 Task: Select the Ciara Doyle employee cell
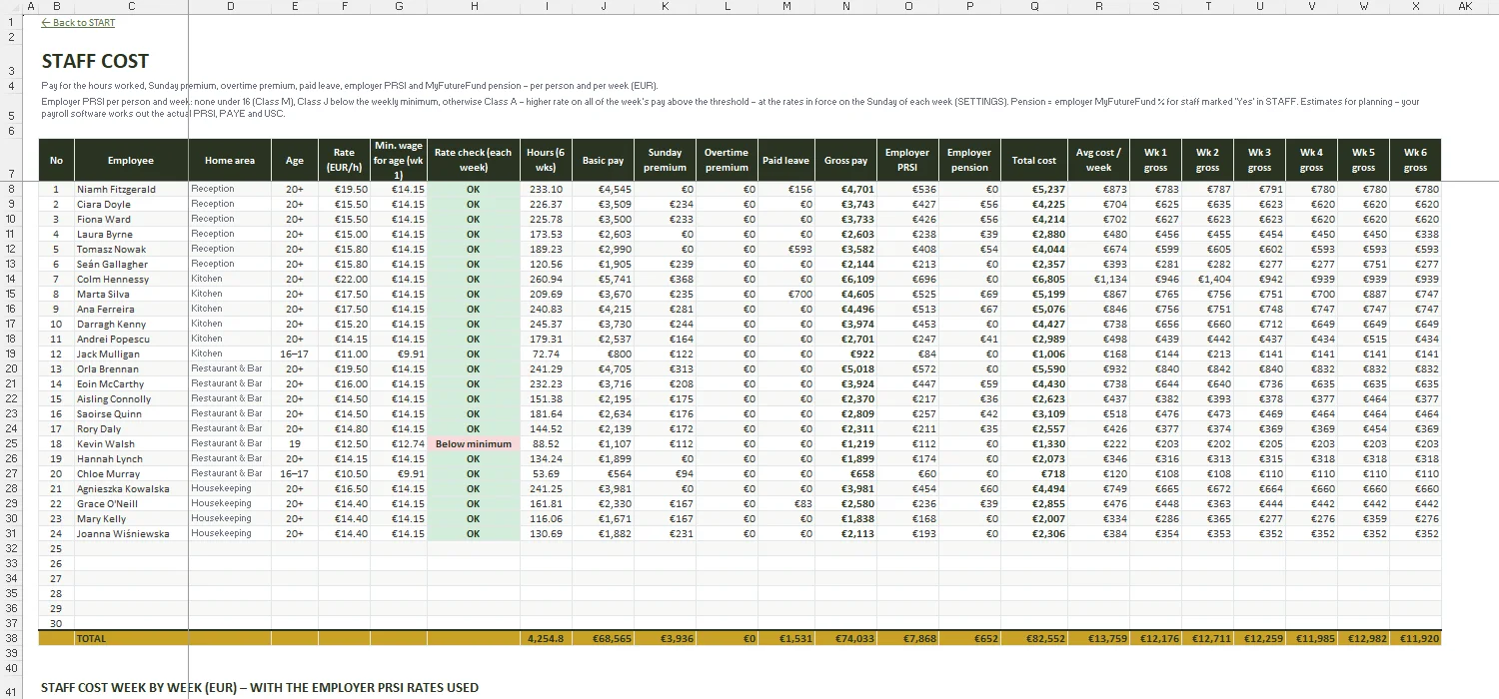pos(131,204)
